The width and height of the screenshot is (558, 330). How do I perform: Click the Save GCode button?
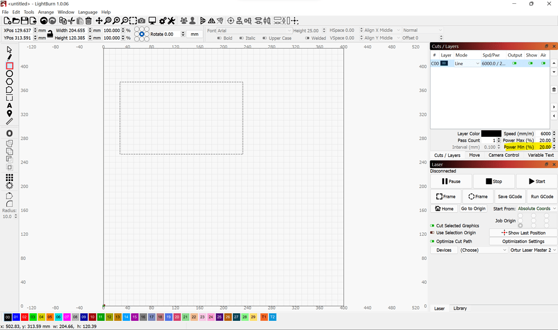coord(509,196)
